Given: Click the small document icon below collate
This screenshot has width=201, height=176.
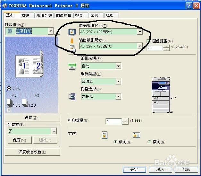Looking at the screenshot, I should tap(9, 110).
